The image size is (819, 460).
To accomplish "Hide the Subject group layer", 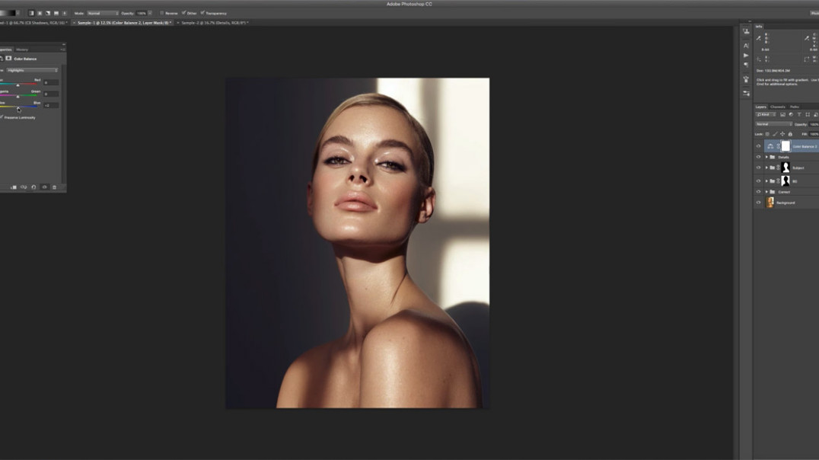I will 758,168.
